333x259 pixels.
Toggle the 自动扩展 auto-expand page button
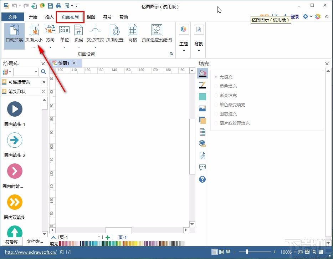click(14, 36)
